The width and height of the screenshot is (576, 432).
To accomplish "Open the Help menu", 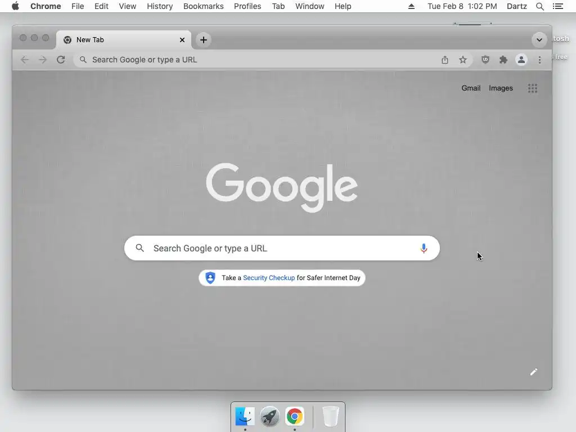I will (x=343, y=6).
